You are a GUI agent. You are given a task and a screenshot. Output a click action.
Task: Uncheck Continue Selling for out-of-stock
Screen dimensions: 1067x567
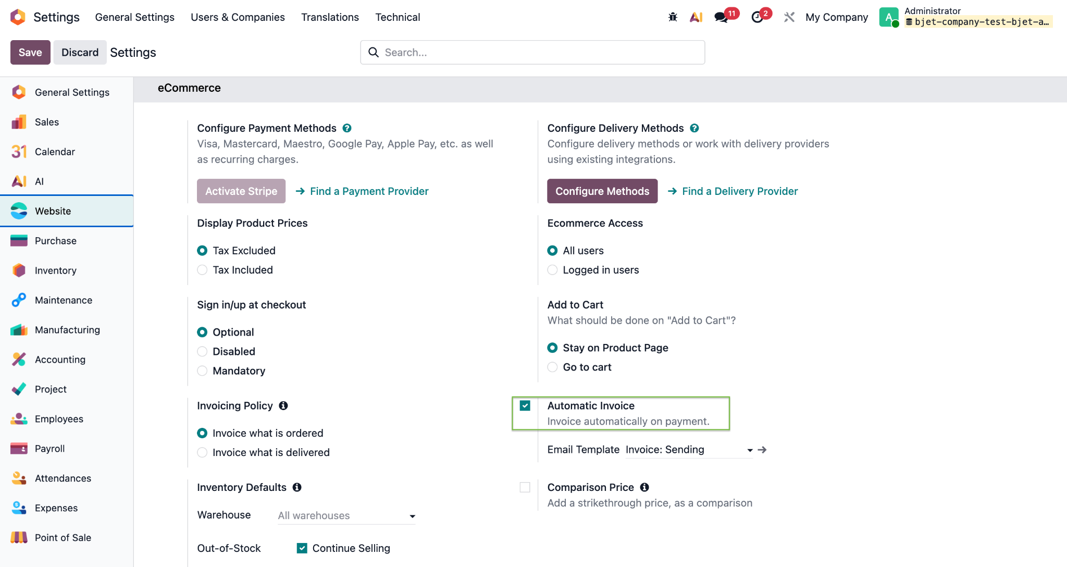point(302,548)
